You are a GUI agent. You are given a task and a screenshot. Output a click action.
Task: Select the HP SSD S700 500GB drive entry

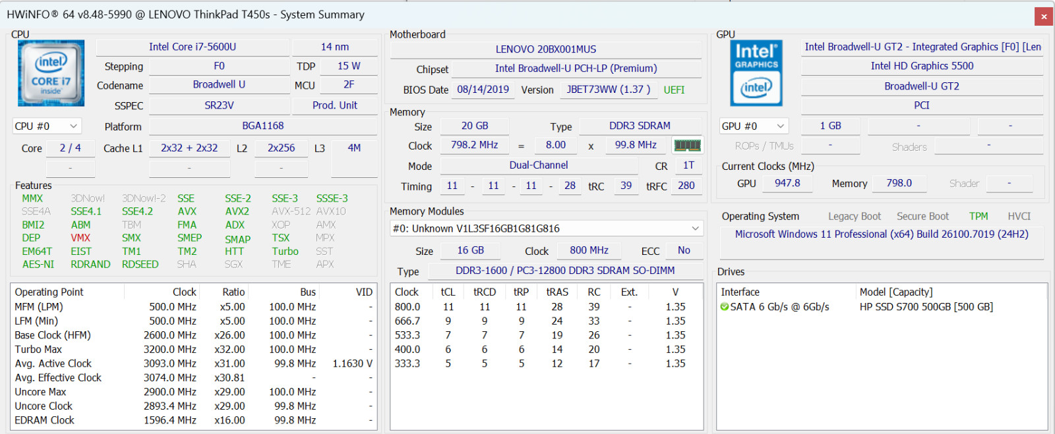(x=926, y=307)
